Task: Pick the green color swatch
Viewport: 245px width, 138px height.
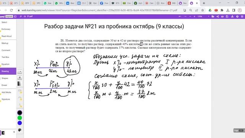Action: pyautogui.click(x=20, y=118)
